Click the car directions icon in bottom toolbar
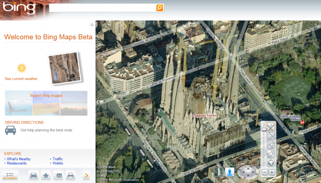The height and width of the screenshot is (183, 321). [34, 176]
